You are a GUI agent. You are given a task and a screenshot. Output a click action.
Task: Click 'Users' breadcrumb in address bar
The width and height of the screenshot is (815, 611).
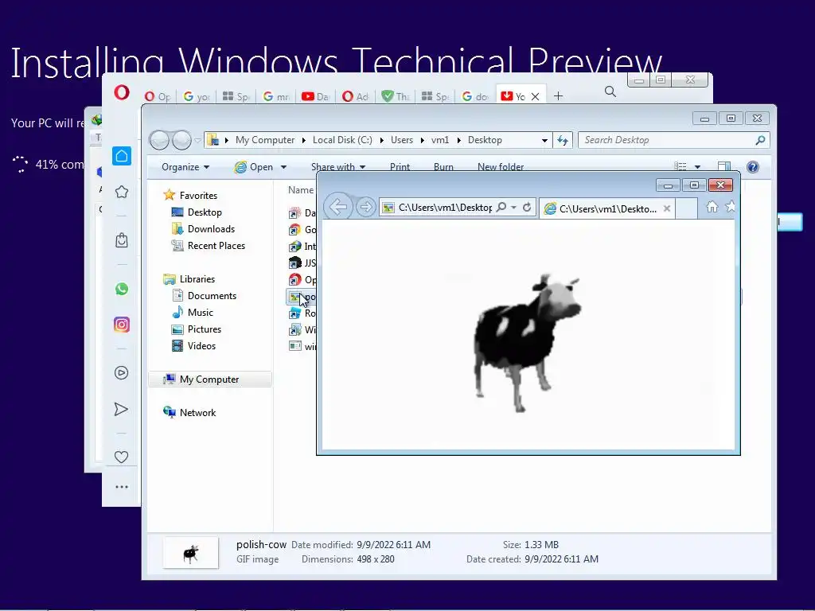pos(402,140)
